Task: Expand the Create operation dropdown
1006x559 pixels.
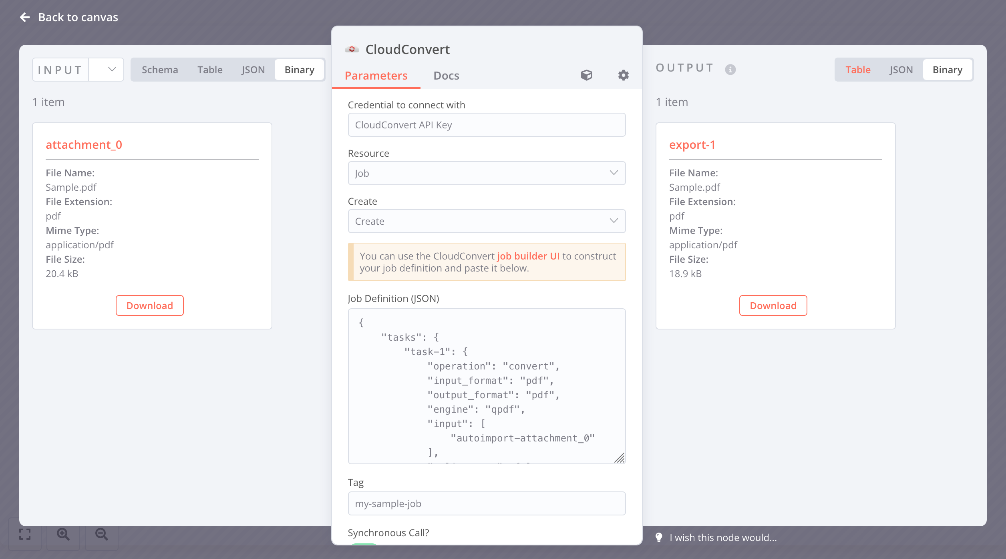Action: tap(486, 221)
